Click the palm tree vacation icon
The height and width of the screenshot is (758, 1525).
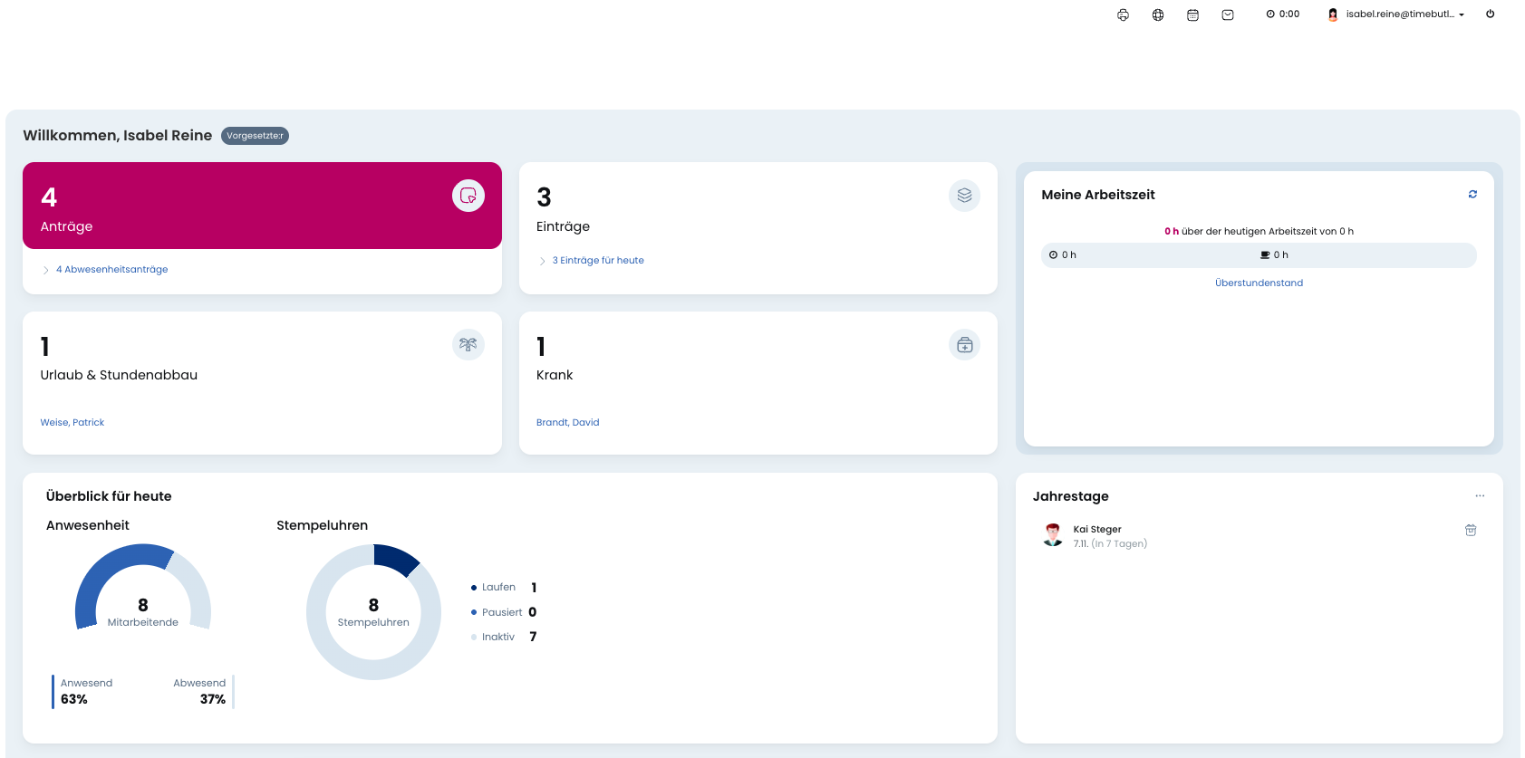pyautogui.click(x=468, y=345)
